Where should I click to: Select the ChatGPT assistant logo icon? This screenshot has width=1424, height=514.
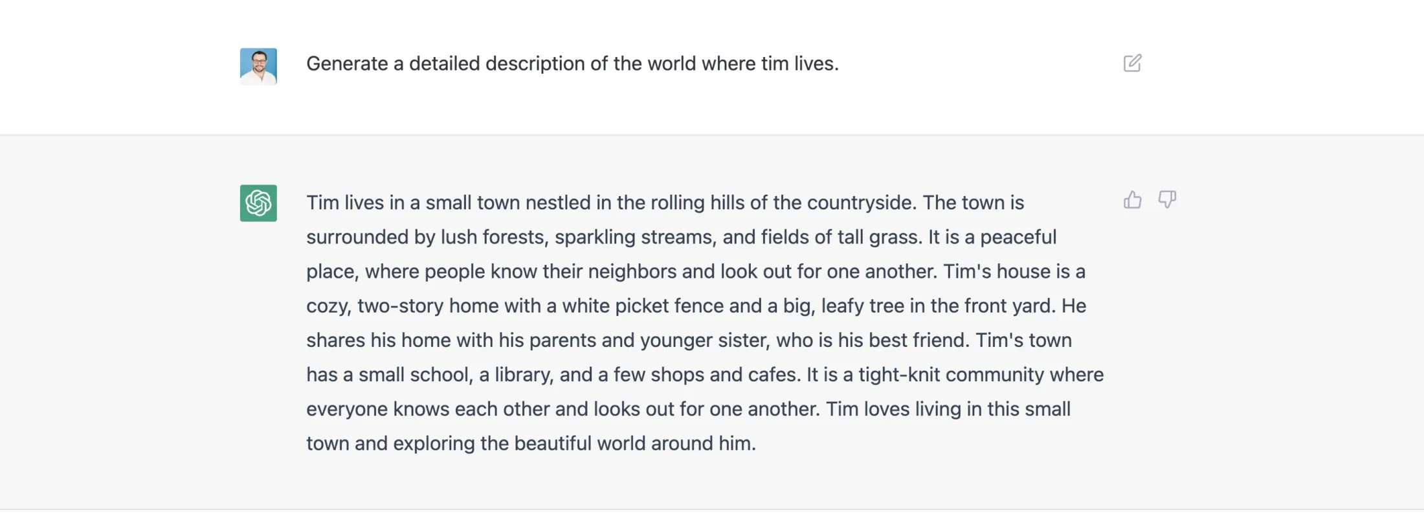point(258,203)
